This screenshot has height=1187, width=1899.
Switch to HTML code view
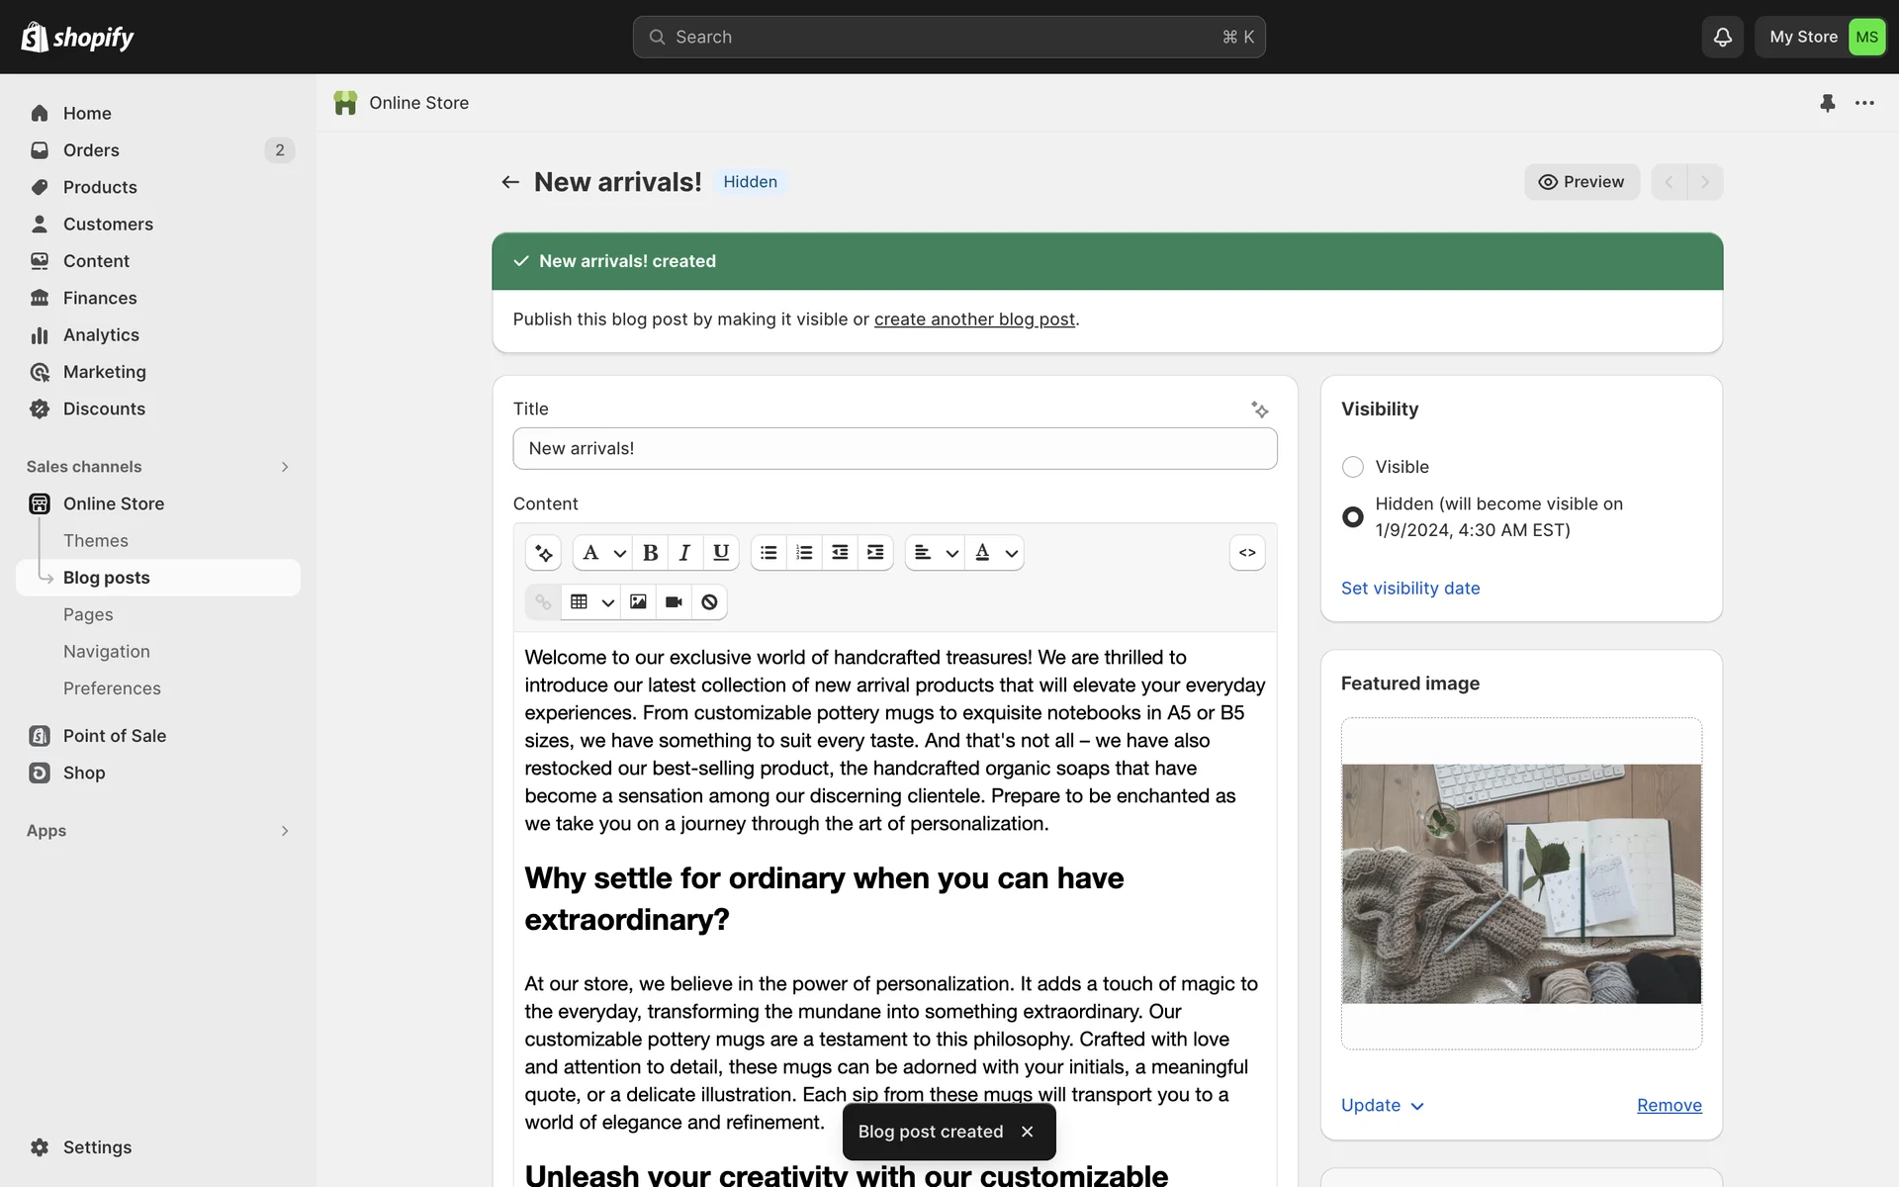(1246, 553)
